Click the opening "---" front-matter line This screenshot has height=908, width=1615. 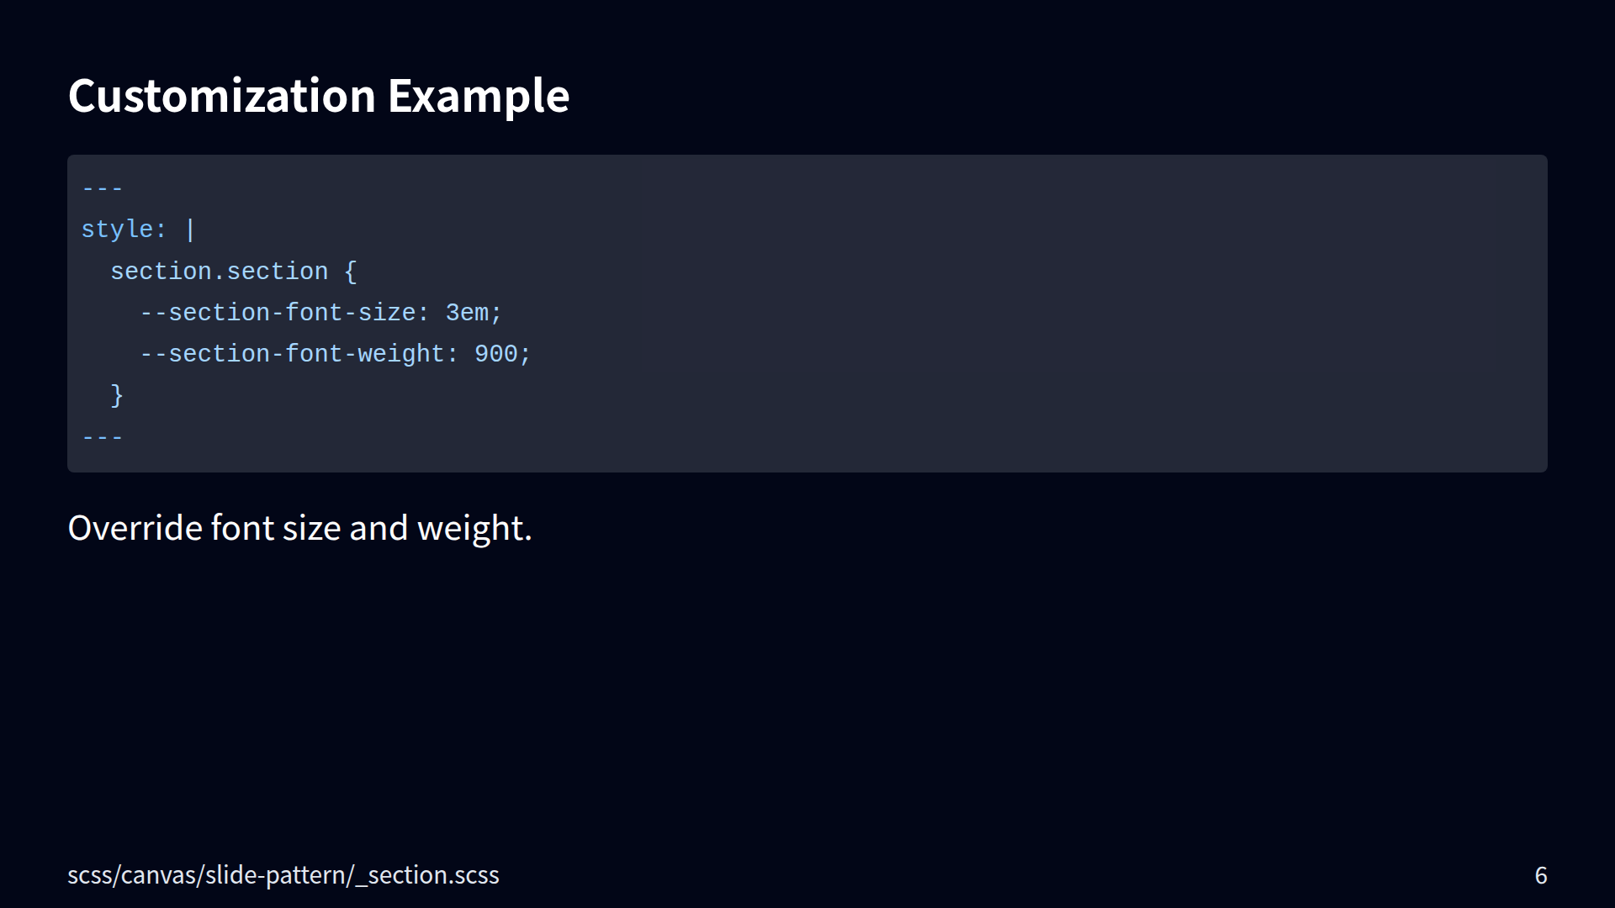(x=103, y=188)
